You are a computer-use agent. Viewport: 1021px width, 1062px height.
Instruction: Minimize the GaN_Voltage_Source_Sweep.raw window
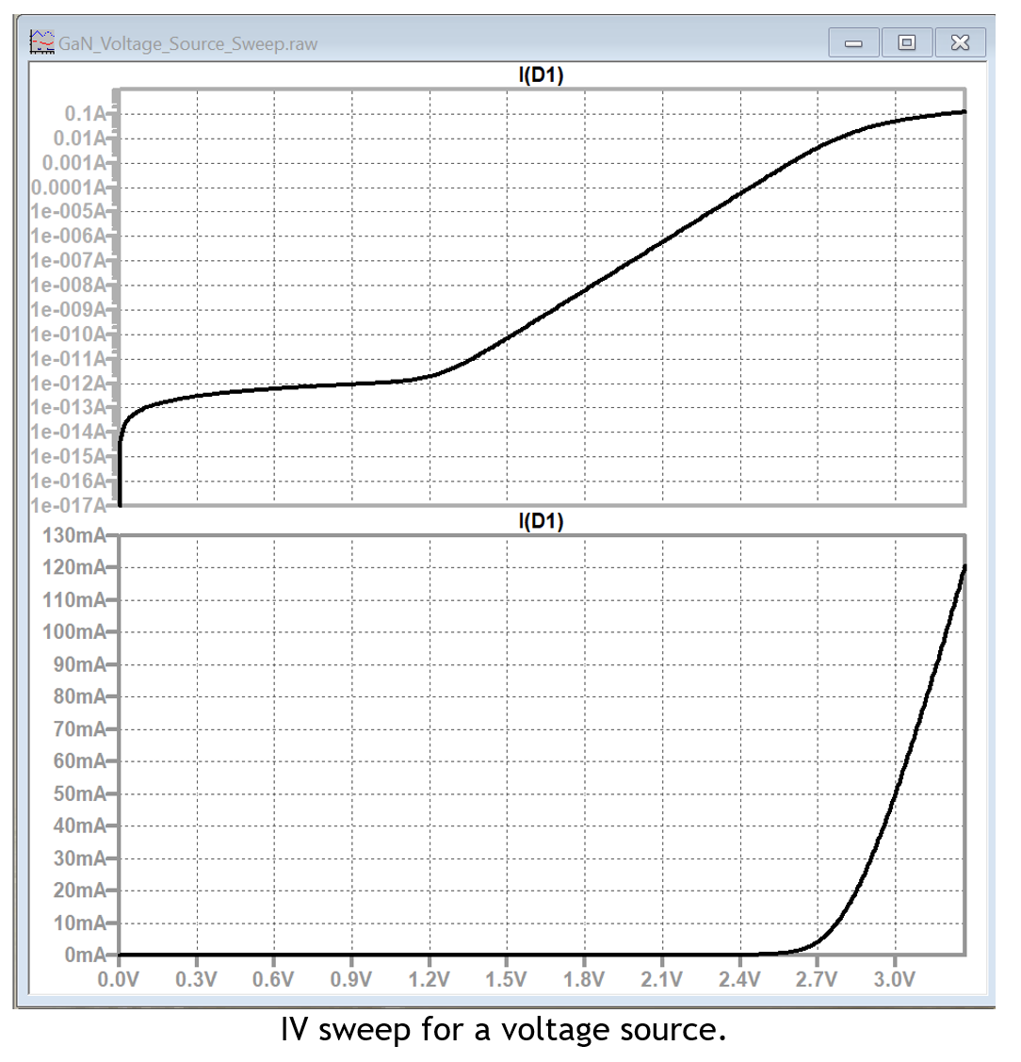[x=853, y=42]
